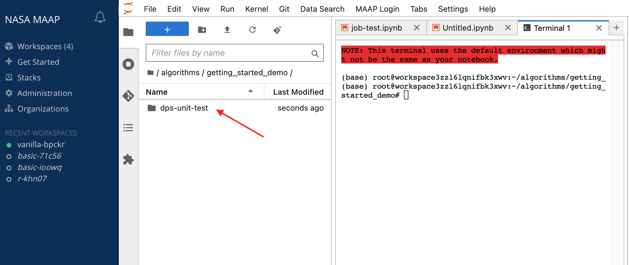Open the Git sidebar panel
The image size is (629, 265).
[x=128, y=96]
